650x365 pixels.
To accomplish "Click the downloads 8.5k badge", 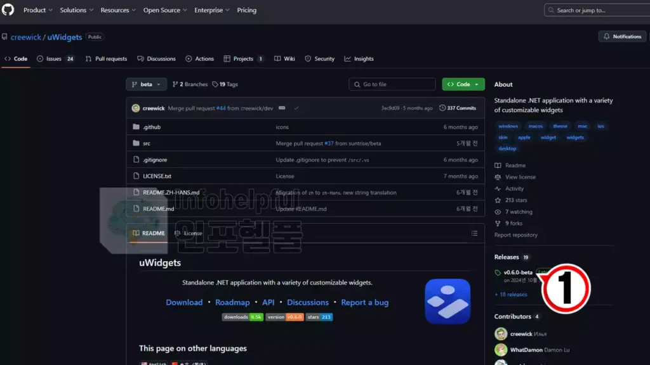I will point(242,317).
